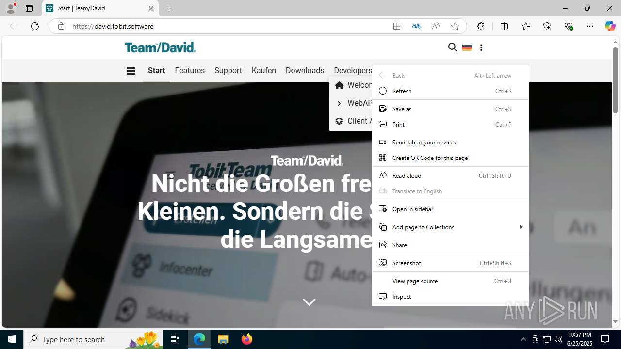
Task: Click the Translate icon in address bar
Action: point(416,26)
